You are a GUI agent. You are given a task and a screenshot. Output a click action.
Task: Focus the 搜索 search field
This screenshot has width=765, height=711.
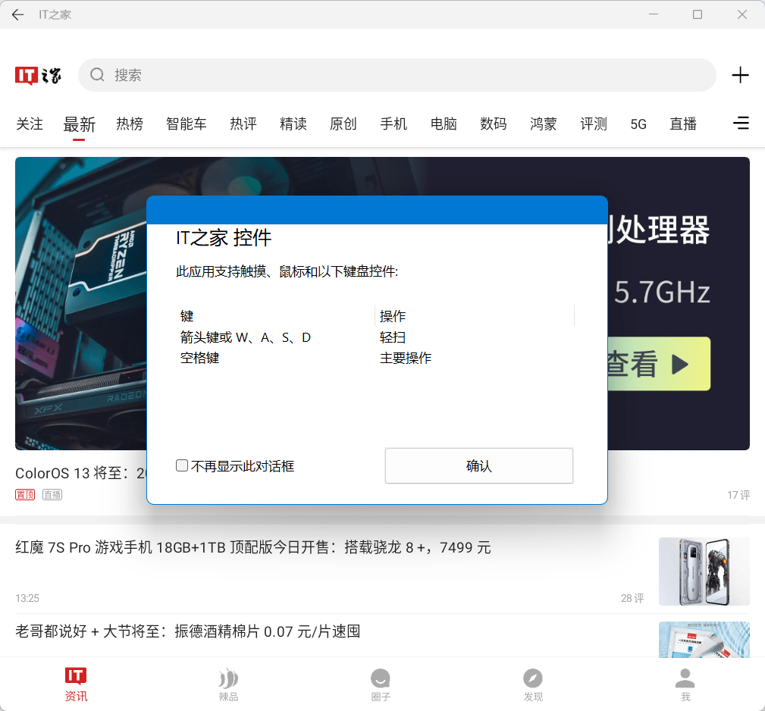point(397,75)
